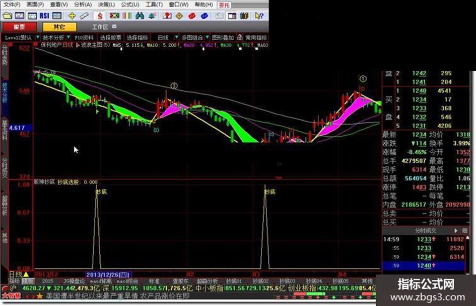Open the 公式(U) menu
This screenshot has height=306, width=476.
pyautogui.click(x=130, y=5)
